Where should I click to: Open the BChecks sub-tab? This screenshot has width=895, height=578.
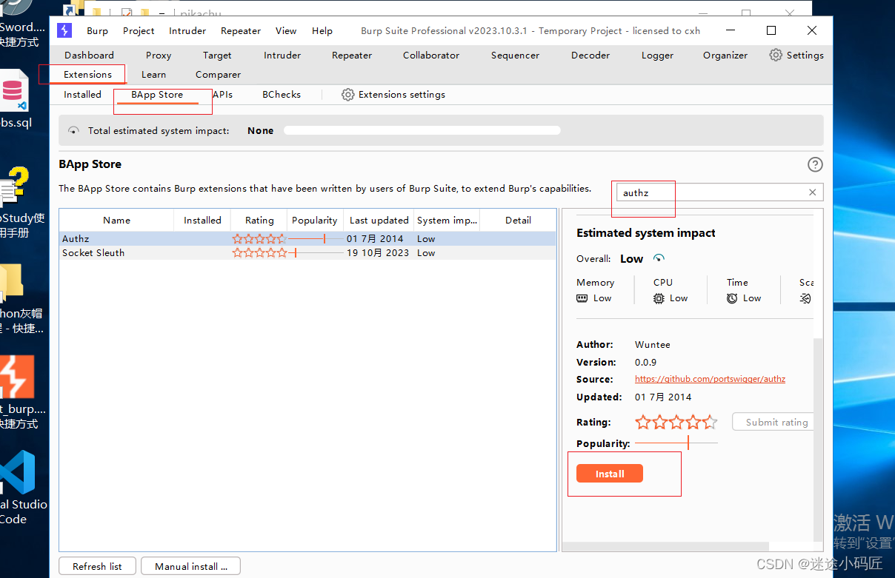pyautogui.click(x=282, y=94)
